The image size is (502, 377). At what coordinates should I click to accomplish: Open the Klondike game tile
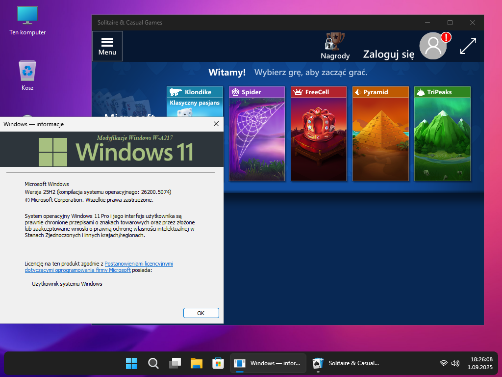[x=195, y=102]
